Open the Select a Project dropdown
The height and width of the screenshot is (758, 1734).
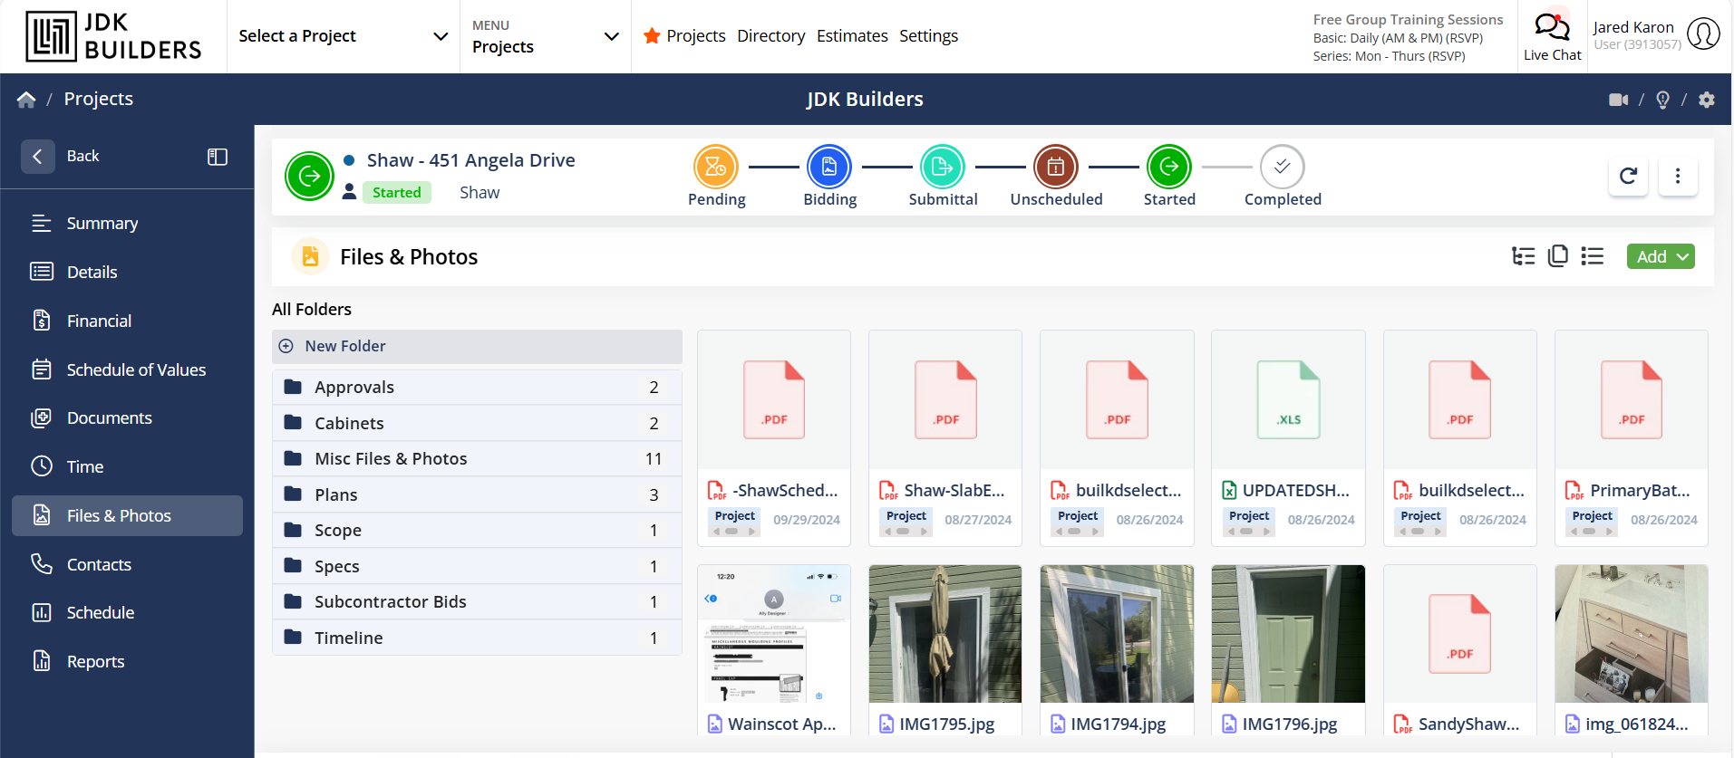(x=344, y=36)
